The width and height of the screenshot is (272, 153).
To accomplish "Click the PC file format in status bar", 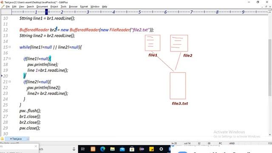I will tap(221, 143).
